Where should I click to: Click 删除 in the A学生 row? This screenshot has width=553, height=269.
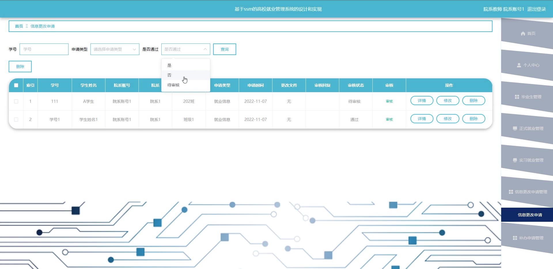(474, 101)
